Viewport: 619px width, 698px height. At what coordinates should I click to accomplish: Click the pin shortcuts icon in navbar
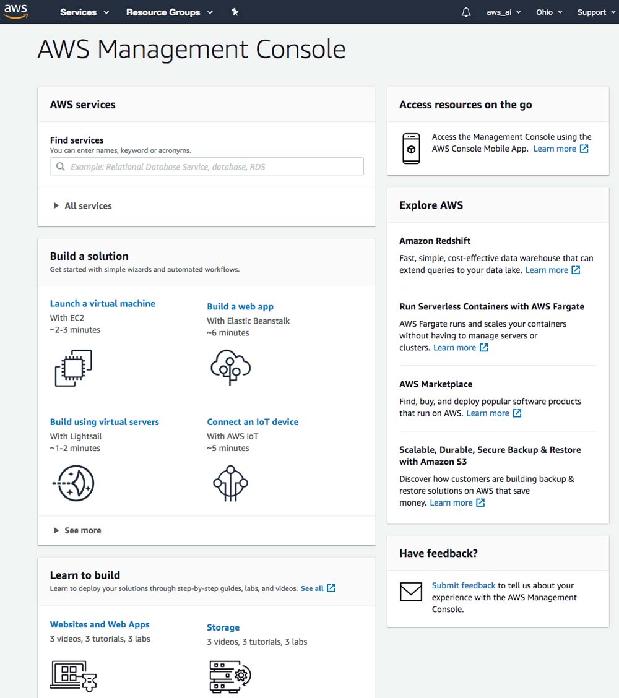click(235, 12)
